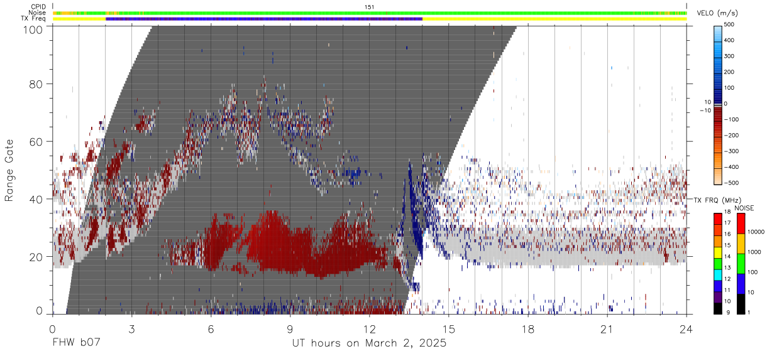
Task: Click the '11' MHz tick on TX FRQ legend
Action: tap(727, 291)
